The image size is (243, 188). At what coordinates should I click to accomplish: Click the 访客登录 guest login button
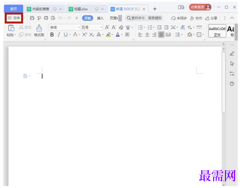[200, 7]
